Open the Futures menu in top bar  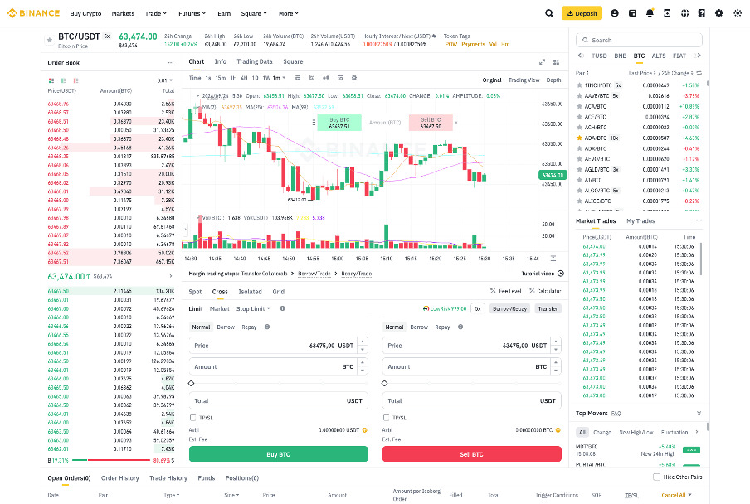pos(192,13)
